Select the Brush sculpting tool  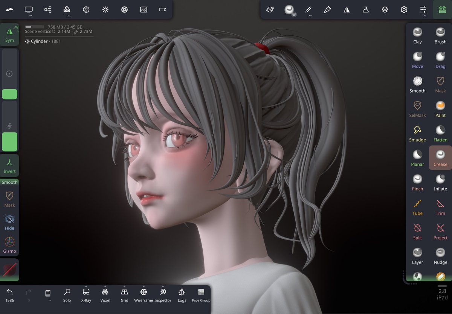(x=440, y=36)
